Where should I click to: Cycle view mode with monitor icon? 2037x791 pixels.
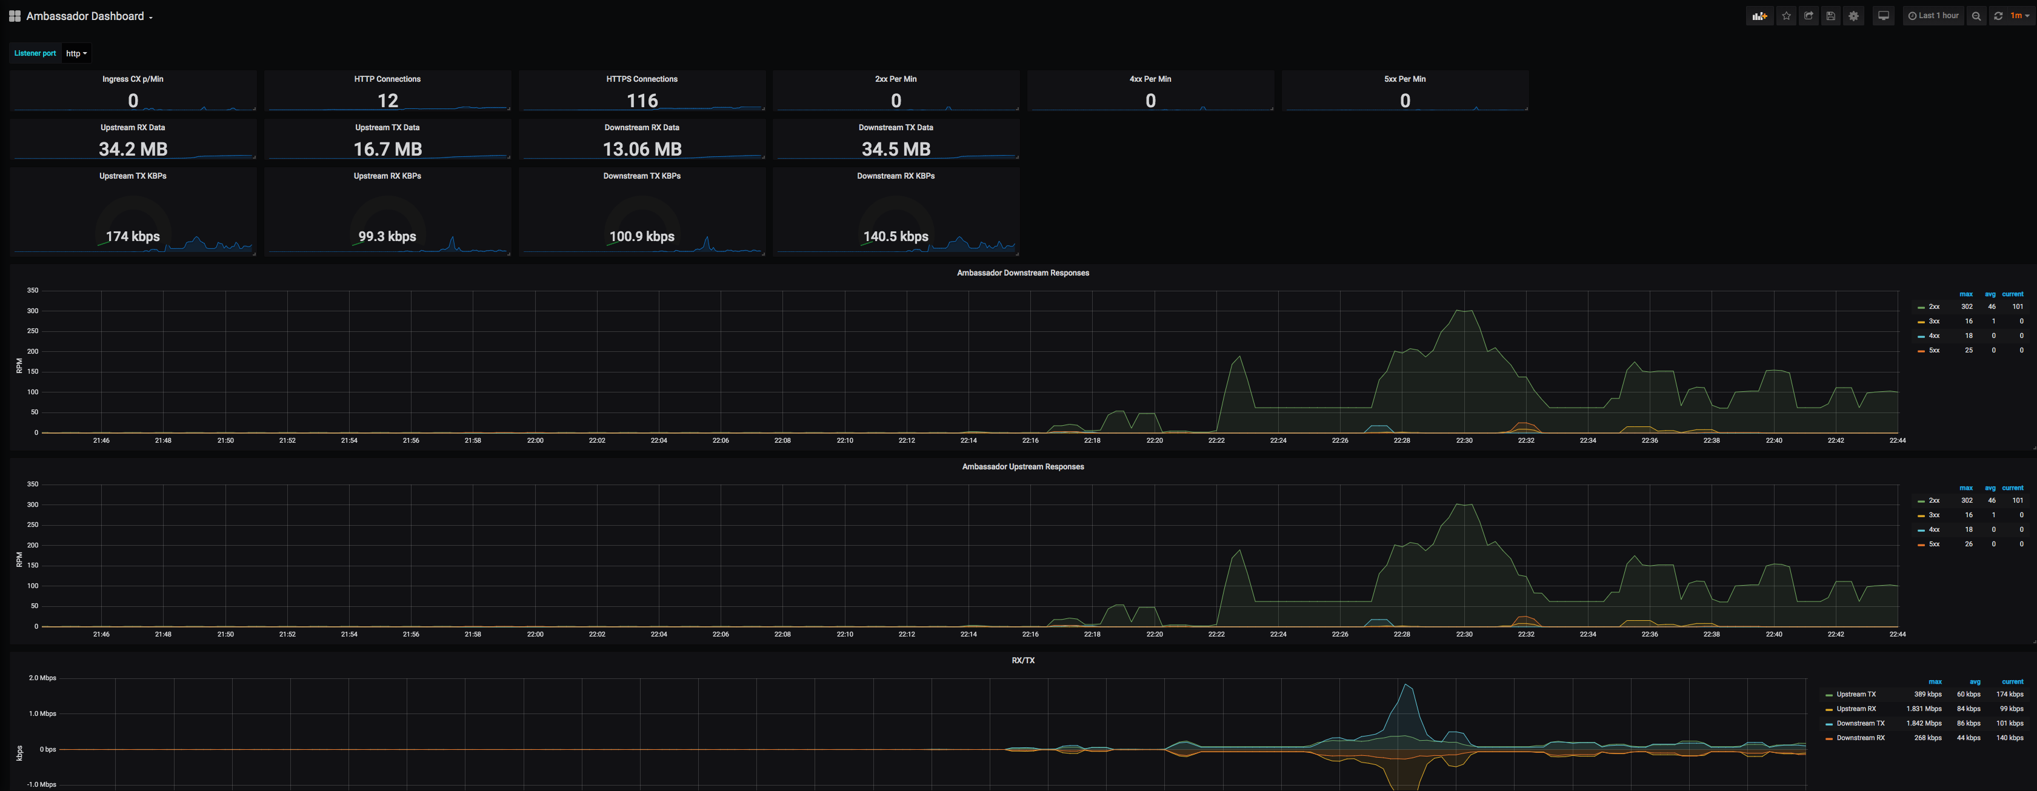pyautogui.click(x=1884, y=16)
